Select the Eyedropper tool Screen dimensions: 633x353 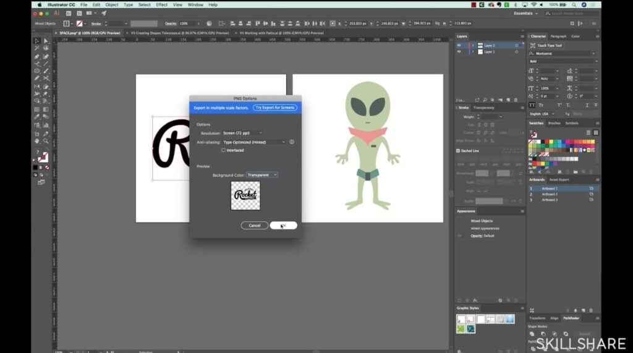click(x=36, y=117)
